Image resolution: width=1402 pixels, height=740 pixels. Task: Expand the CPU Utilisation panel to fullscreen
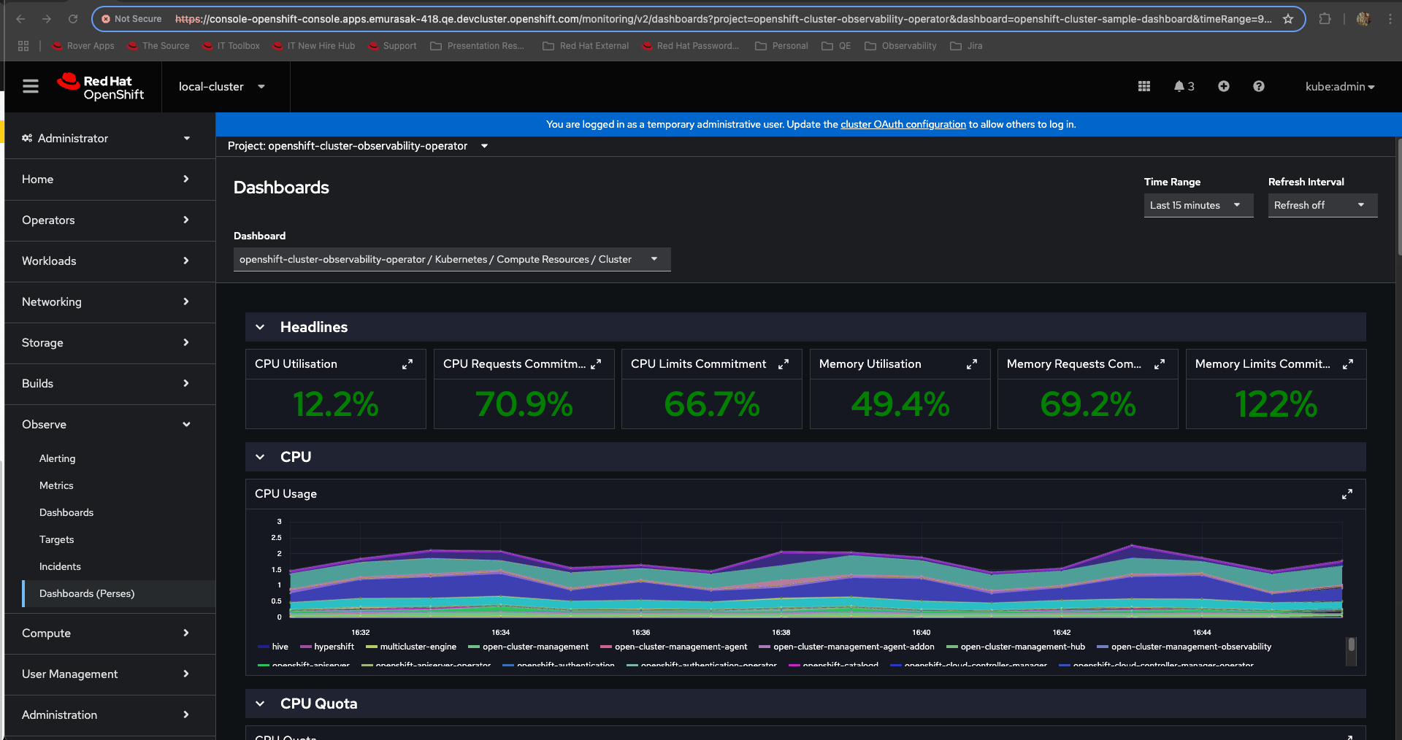click(407, 364)
